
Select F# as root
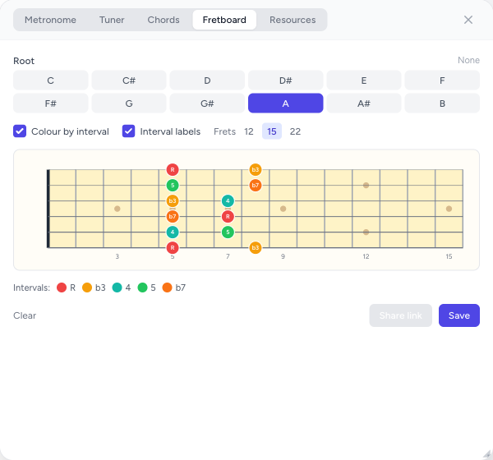pyautogui.click(x=50, y=103)
